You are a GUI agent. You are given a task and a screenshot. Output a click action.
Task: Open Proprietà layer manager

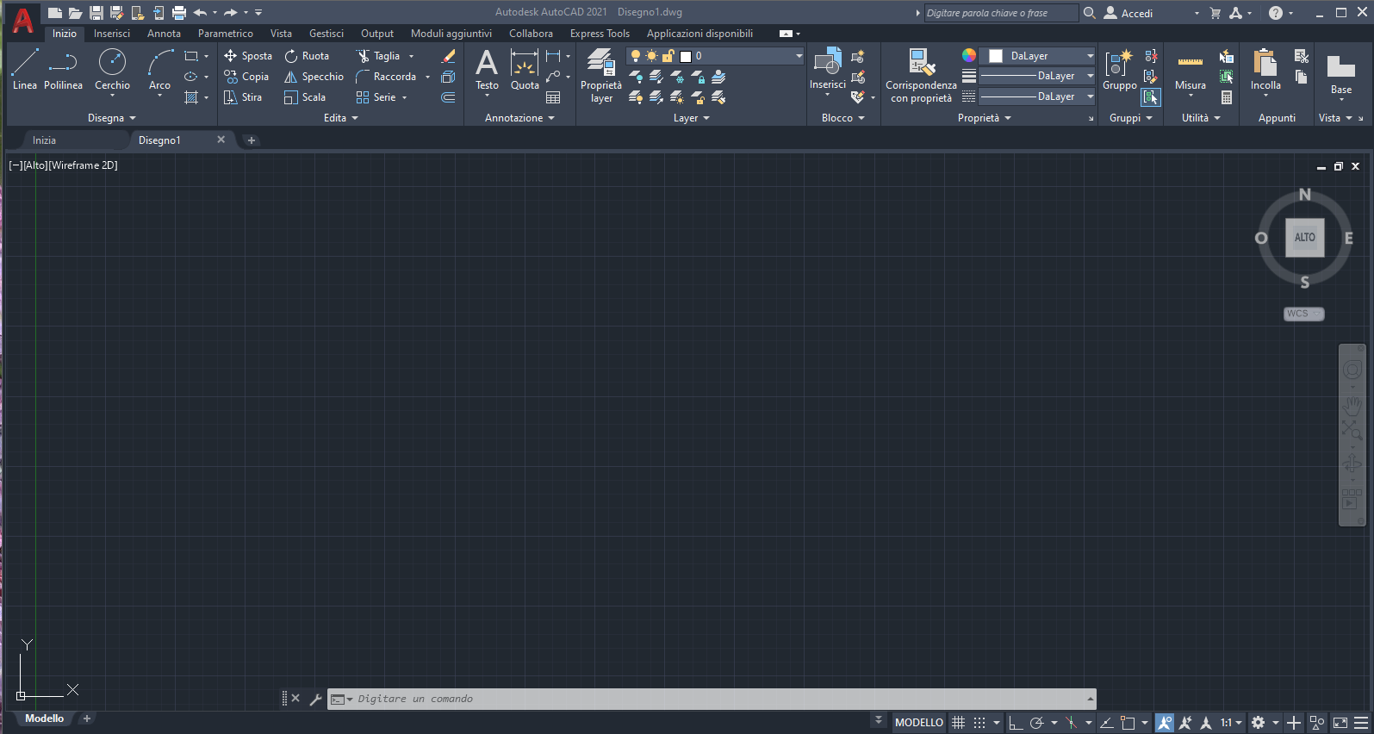pos(601,76)
